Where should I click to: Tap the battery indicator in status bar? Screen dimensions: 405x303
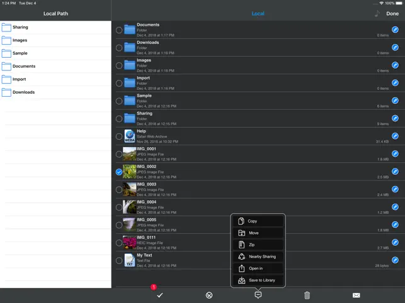click(x=399, y=3)
